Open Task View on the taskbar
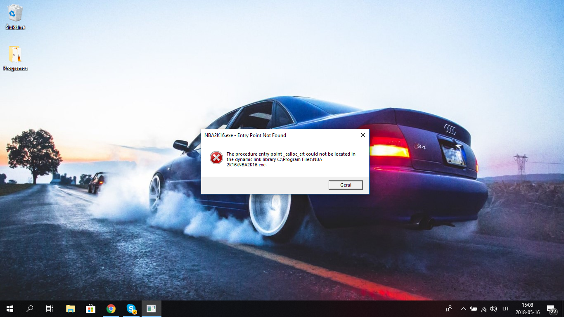Viewport: 564px width, 317px height. click(50, 309)
